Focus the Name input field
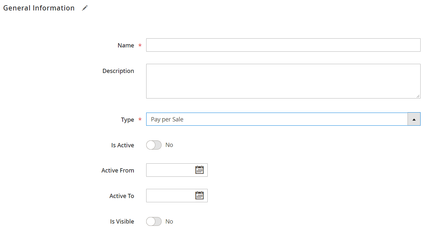The width and height of the screenshot is (435, 236). (x=283, y=45)
